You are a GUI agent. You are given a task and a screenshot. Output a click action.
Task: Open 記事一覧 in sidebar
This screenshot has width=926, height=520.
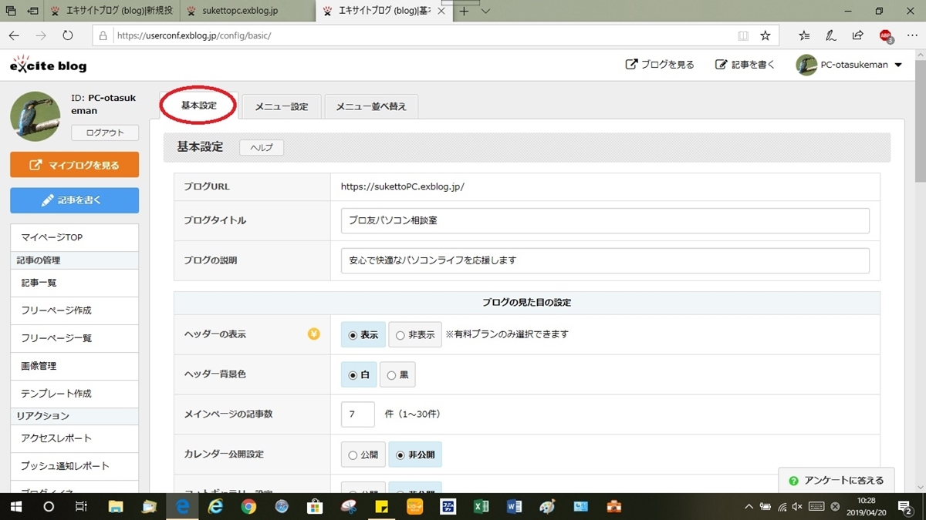tap(75, 283)
